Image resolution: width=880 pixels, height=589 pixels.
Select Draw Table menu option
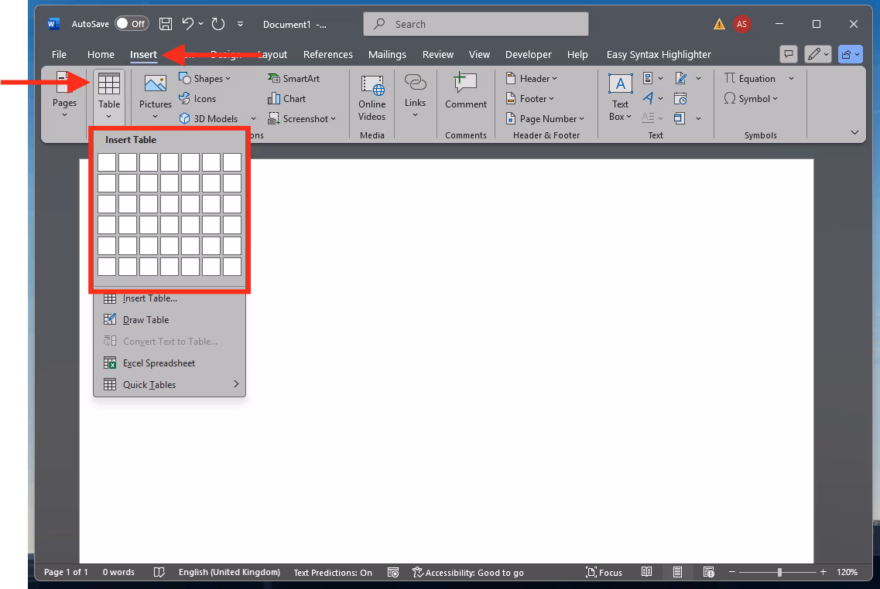pyautogui.click(x=146, y=319)
